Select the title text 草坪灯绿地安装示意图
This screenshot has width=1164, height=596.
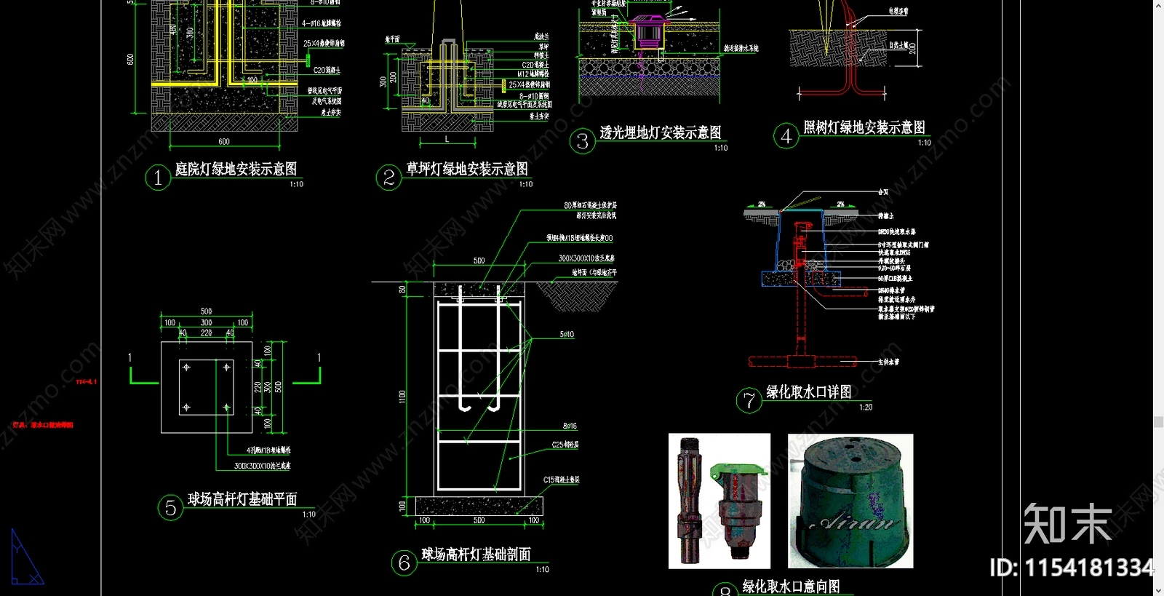pyautogui.click(x=467, y=169)
